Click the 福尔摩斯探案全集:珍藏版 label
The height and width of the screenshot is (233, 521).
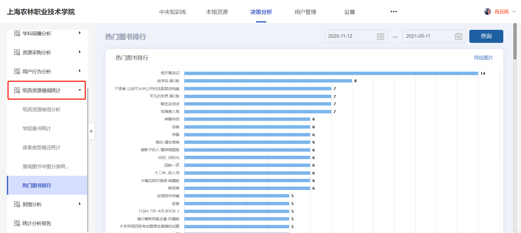point(158,219)
